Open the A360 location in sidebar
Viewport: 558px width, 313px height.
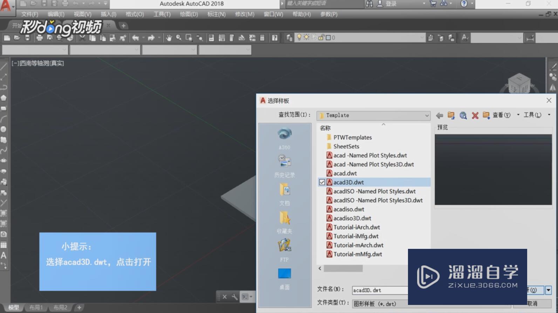[x=284, y=138]
